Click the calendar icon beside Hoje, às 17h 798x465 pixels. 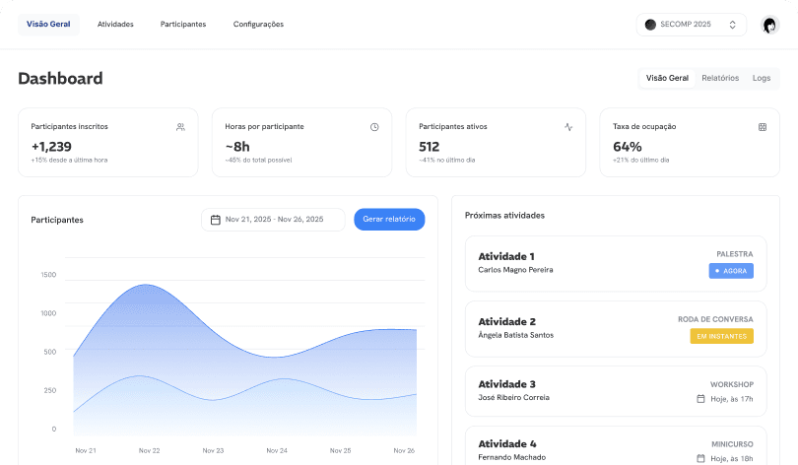(700, 399)
